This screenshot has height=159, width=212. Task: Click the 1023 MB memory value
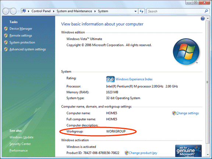112,92
